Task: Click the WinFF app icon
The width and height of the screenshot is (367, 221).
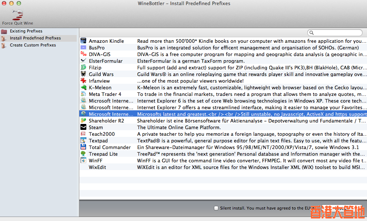Action: (x=83, y=160)
